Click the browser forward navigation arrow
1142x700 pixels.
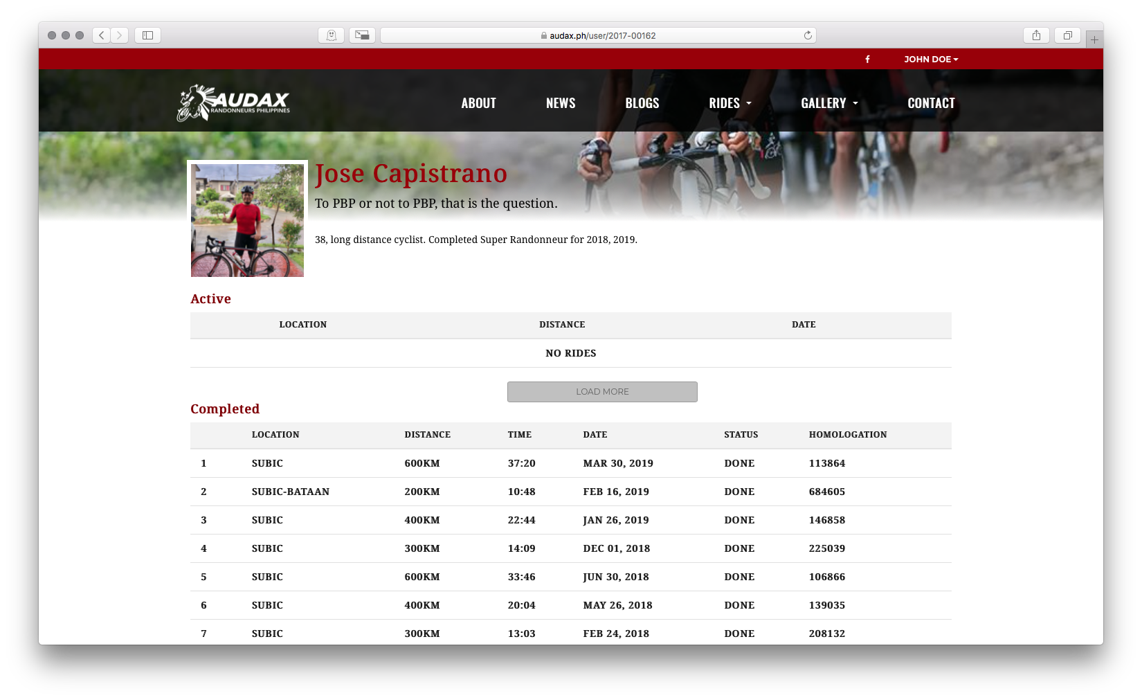pyautogui.click(x=120, y=35)
